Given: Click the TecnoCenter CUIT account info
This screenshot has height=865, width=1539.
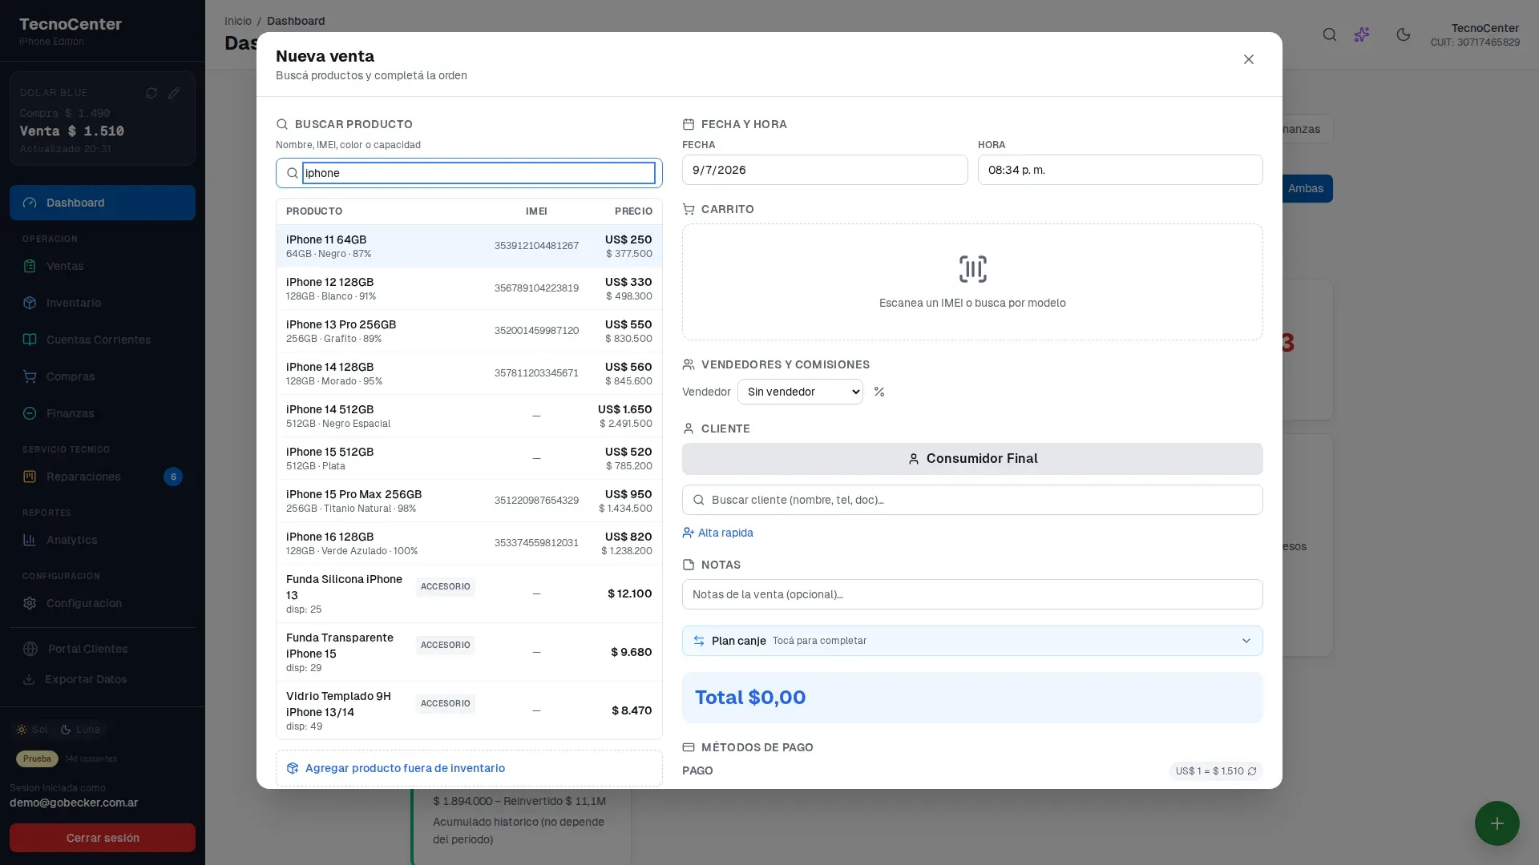Looking at the screenshot, I should pos(1475,34).
